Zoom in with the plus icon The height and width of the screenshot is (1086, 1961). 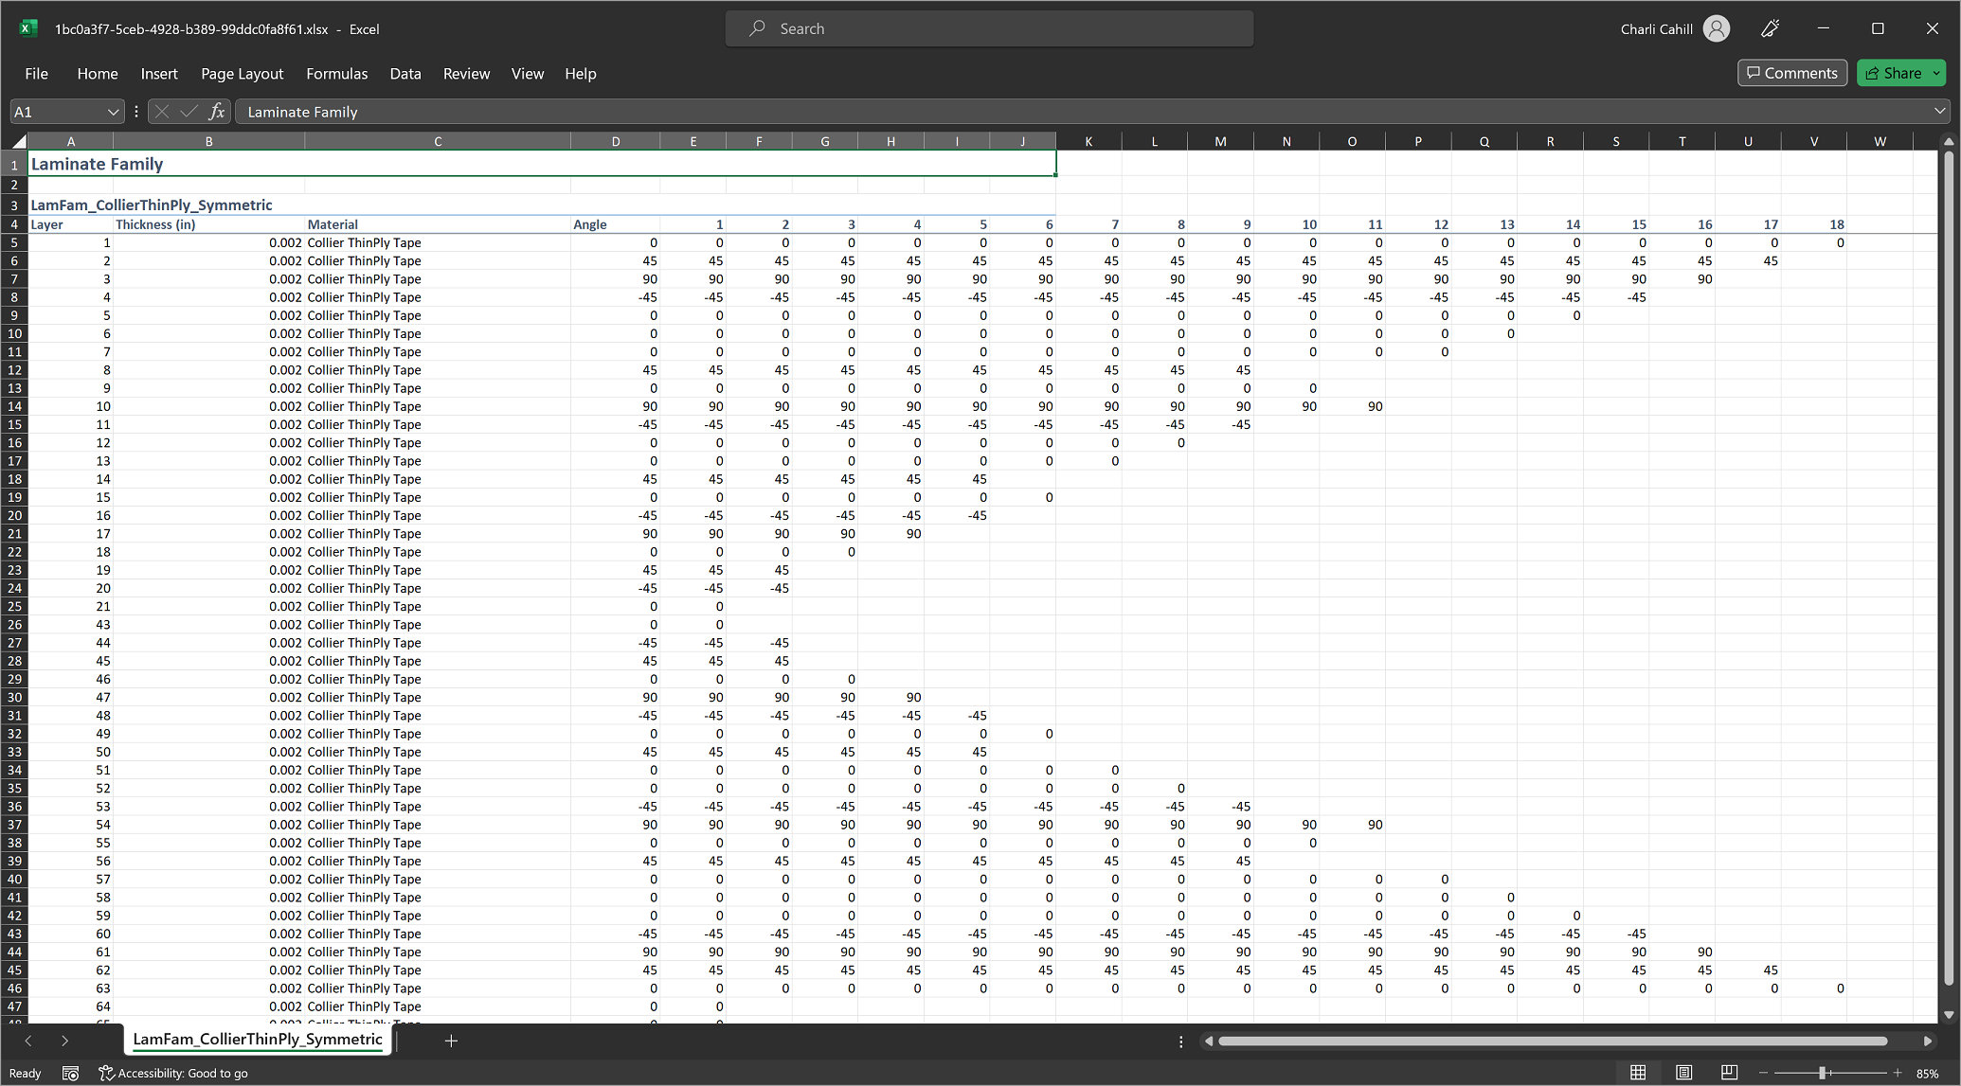pos(1898,1073)
